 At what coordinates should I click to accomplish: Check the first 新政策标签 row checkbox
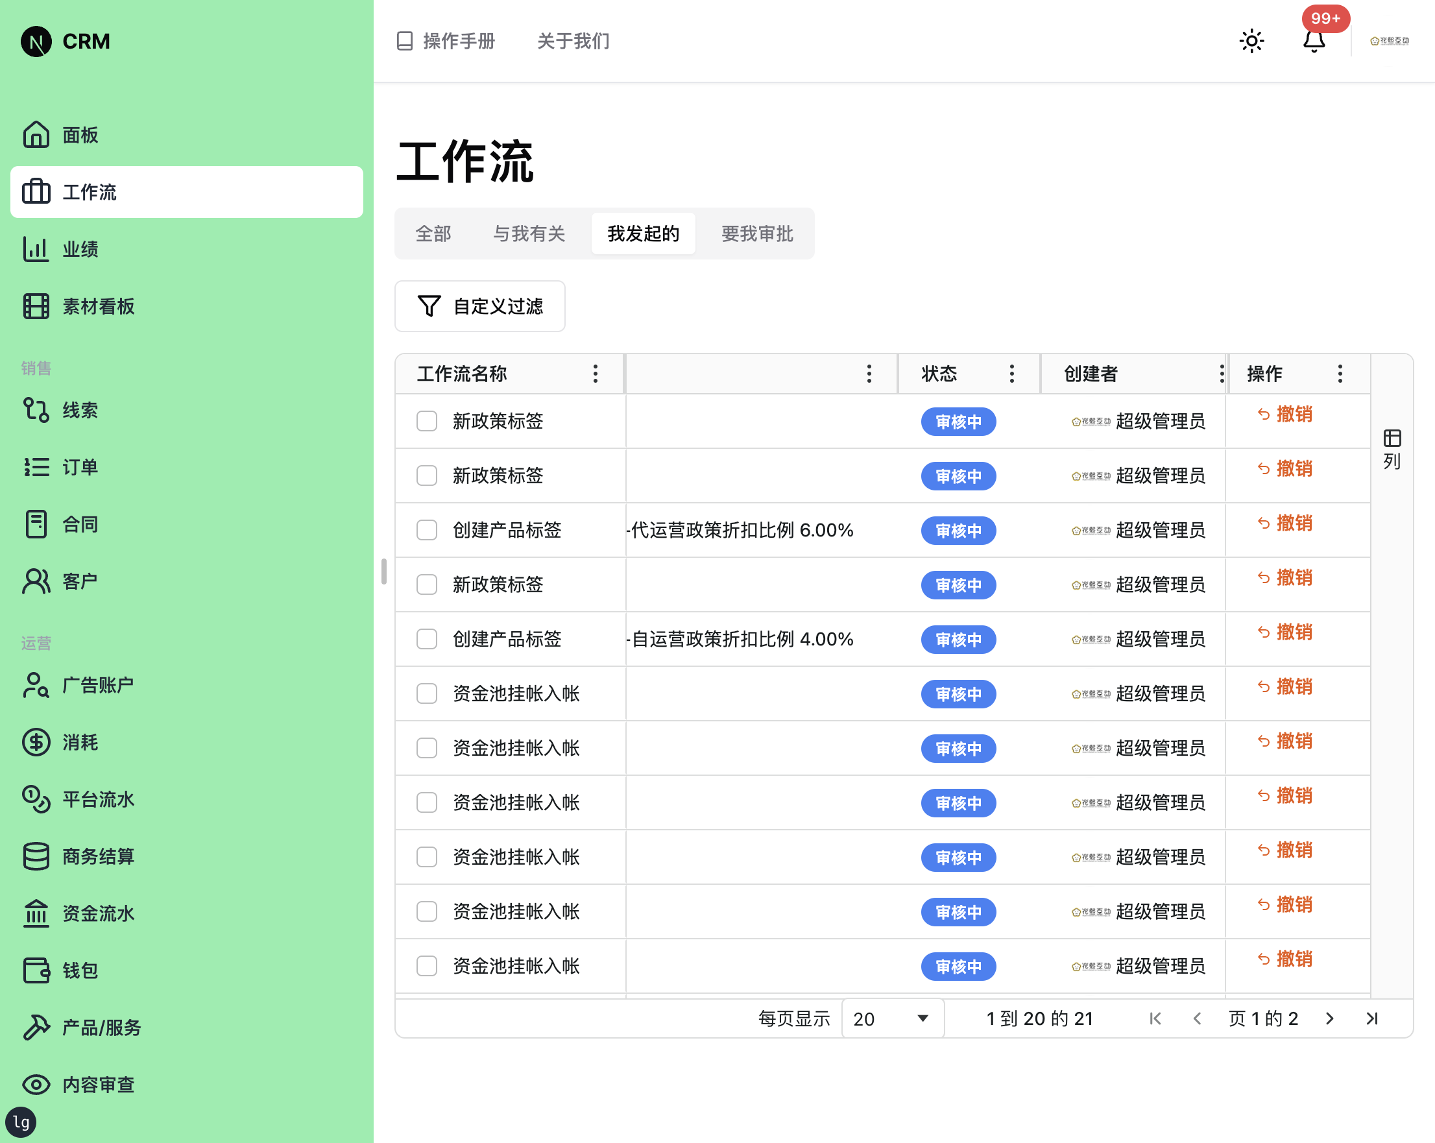(x=427, y=421)
